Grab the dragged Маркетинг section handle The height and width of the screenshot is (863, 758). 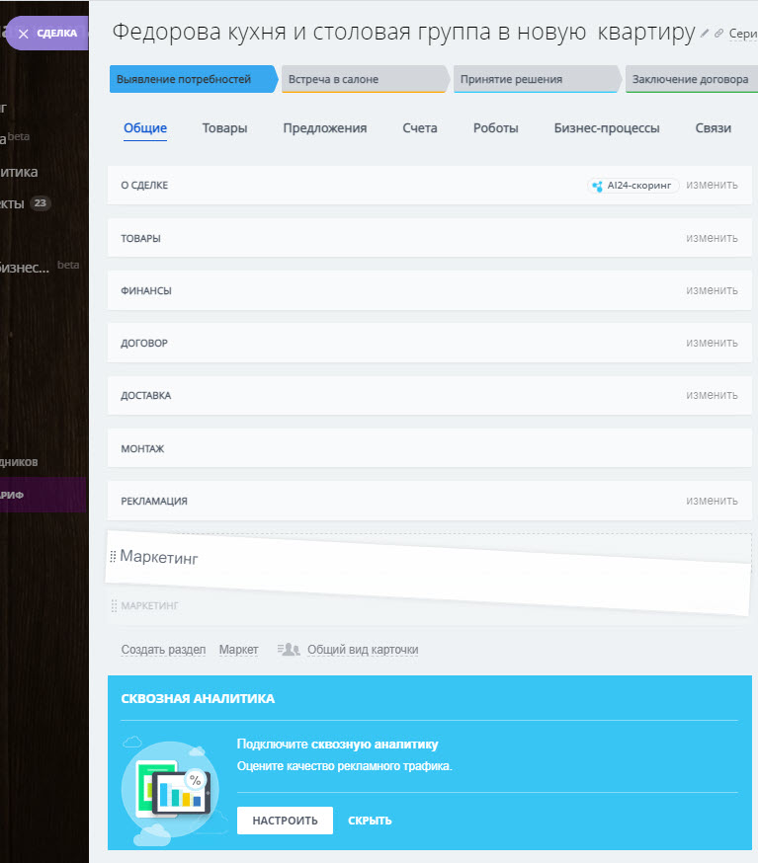click(x=113, y=557)
